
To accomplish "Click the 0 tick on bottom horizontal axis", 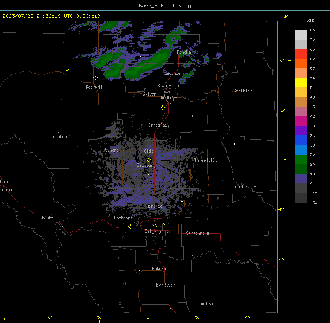I will (x=148, y=318).
